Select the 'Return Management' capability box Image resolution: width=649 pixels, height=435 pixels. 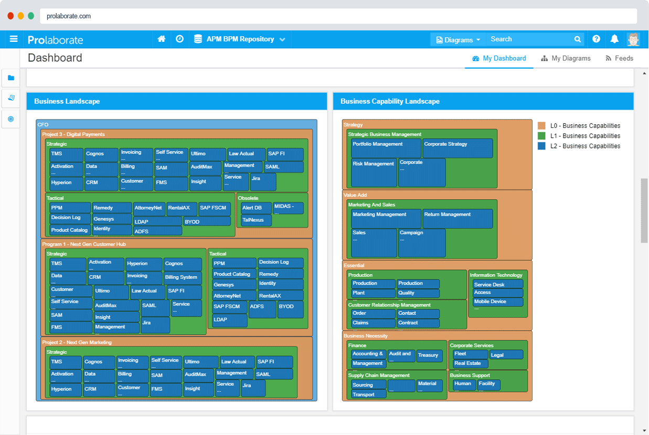[x=458, y=219]
